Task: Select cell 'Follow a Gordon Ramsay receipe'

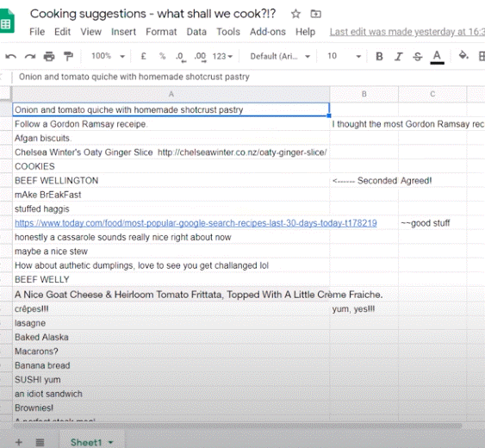Action: click(x=171, y=124)
